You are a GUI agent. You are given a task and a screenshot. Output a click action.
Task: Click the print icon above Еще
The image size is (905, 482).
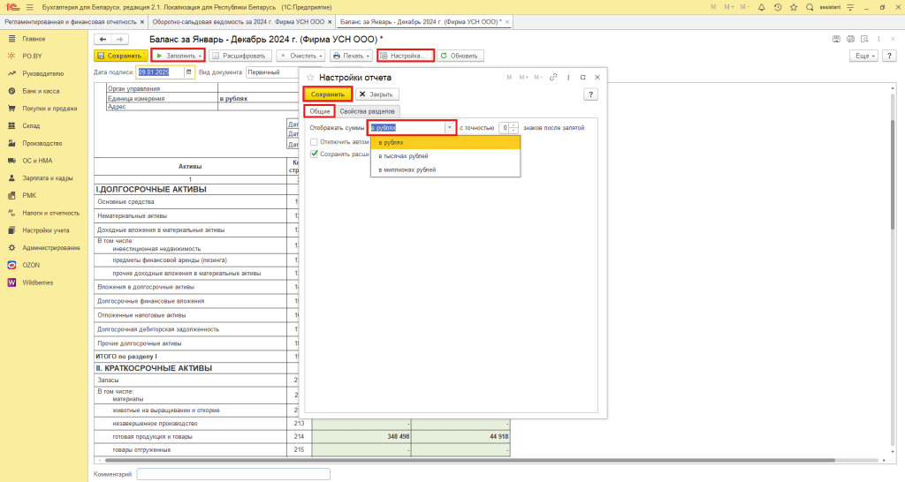click(850, 39)
